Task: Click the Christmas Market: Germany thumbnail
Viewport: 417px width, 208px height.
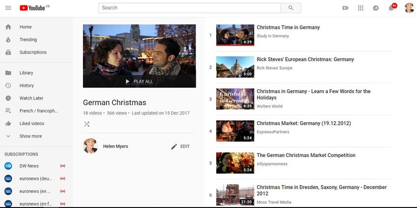Action: (235, 131)
